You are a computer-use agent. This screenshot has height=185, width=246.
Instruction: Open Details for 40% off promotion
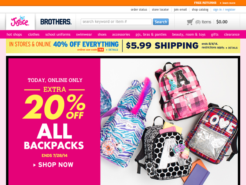pos(112,50)
